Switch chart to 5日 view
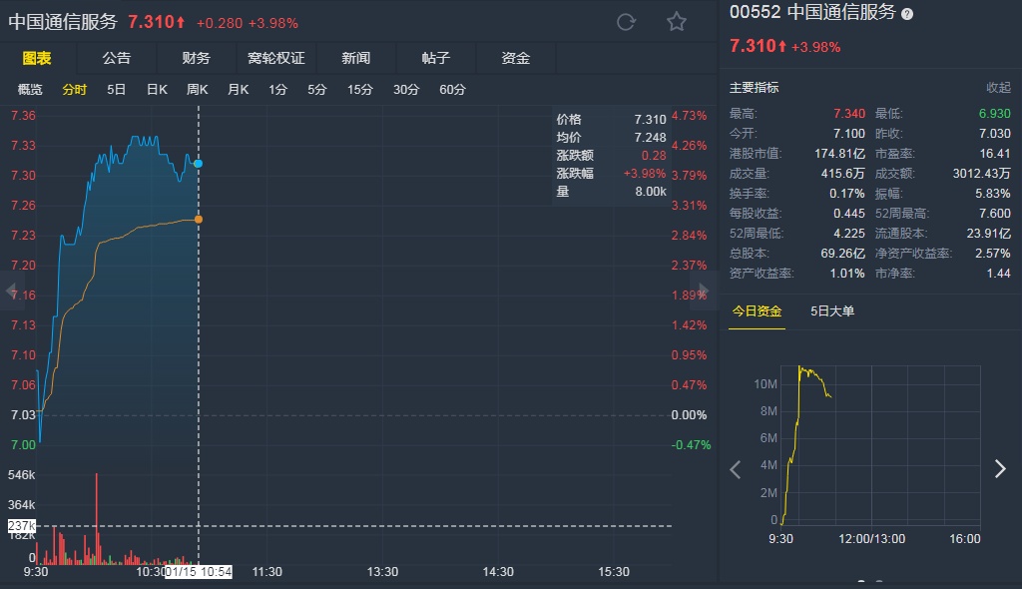 [117, 90]
